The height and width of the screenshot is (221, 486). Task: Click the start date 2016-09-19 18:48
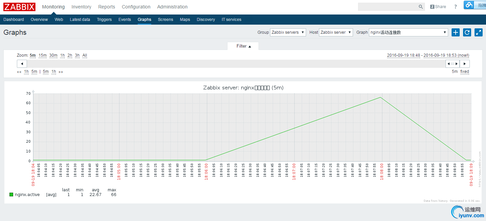click(x=404, y=55)
